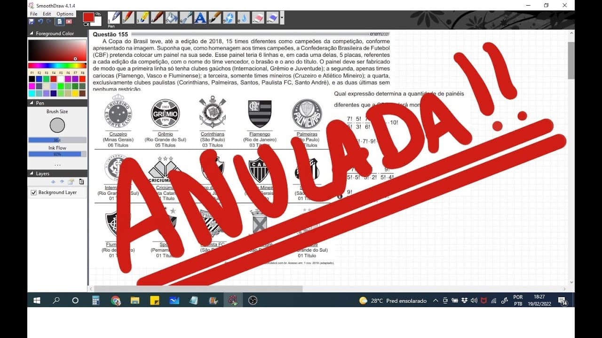This screenshot has width=602, height=338.
Task: Open the notification center
Action: click(562, 300)
